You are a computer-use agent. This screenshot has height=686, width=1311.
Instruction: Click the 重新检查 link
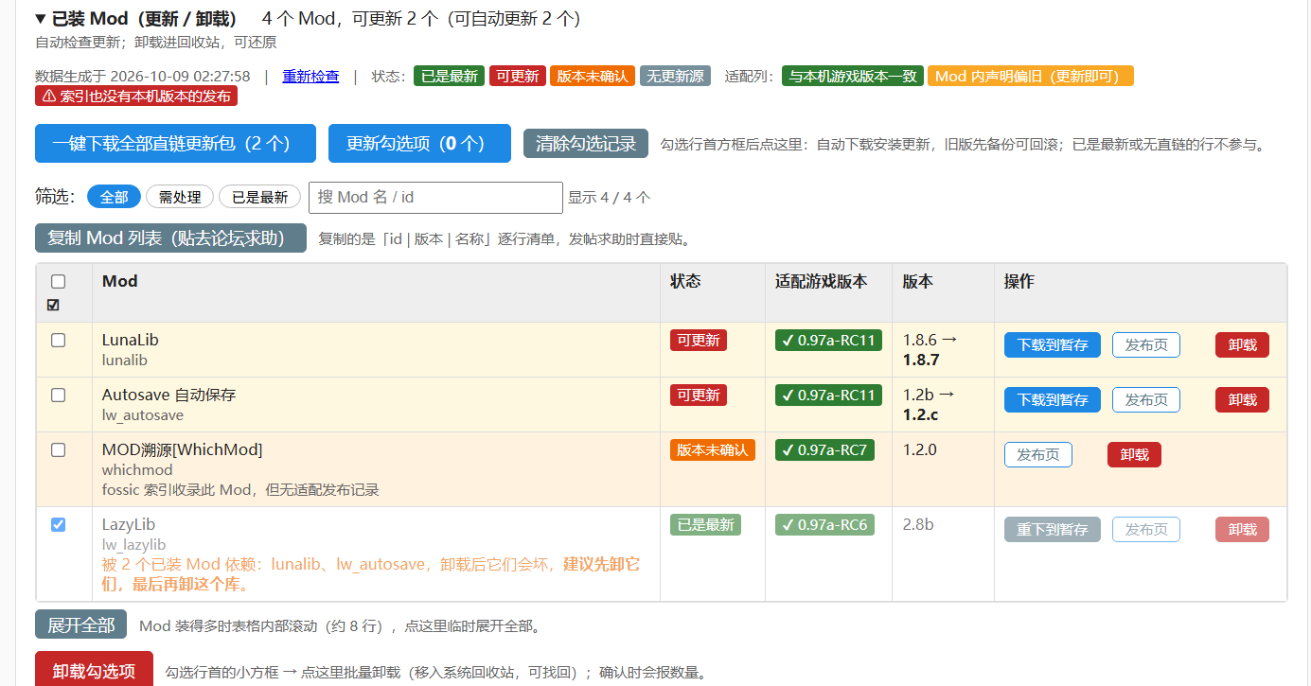coord(310,77)
